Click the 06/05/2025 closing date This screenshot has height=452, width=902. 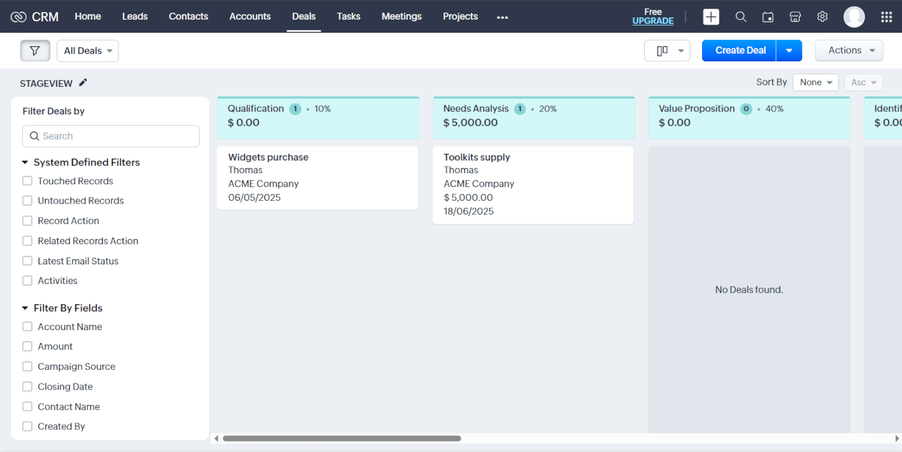(x=254, y=197)
